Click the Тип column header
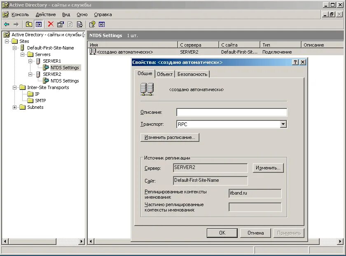The width and height of the screenshot is (346, 256). (281, 45)
